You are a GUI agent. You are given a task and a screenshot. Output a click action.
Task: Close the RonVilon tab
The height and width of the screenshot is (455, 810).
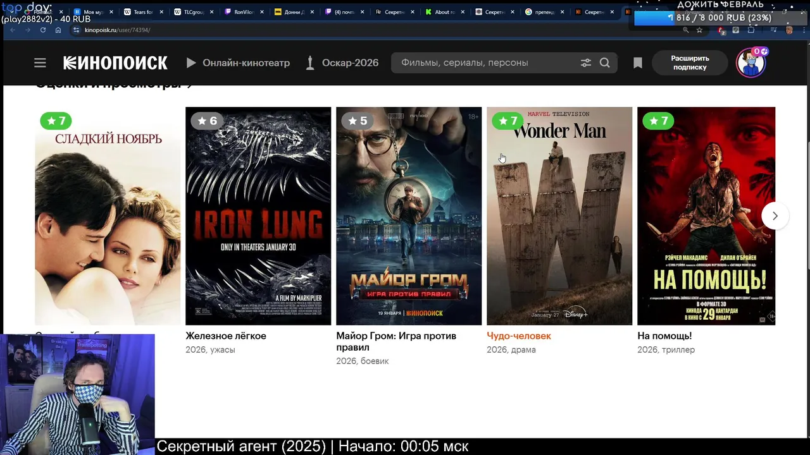(x=261, y=12)
